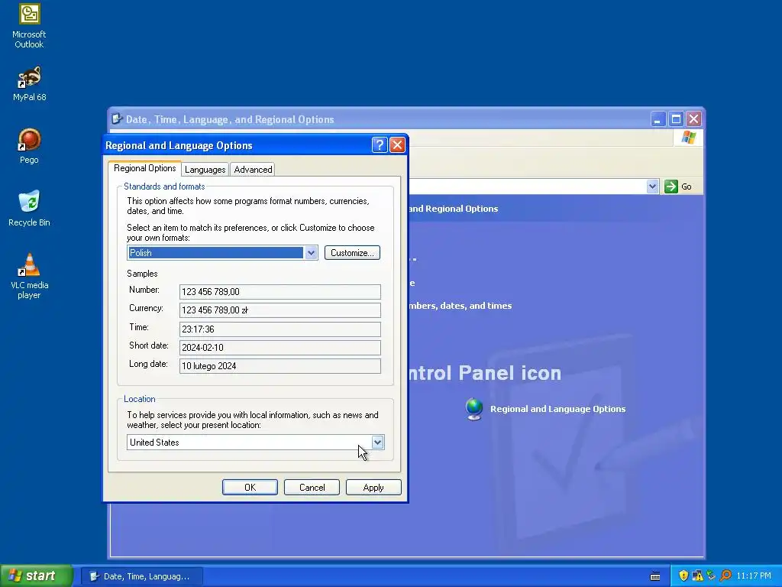Click the network warning tray icon
The height and width of the screenshot is (587, 782).
tap(697, 576)
